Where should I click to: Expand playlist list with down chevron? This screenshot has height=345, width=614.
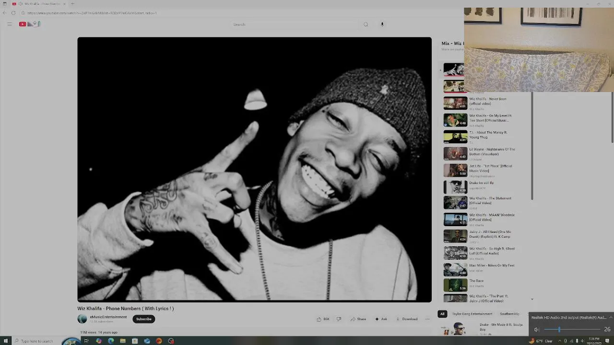point(532,299)
